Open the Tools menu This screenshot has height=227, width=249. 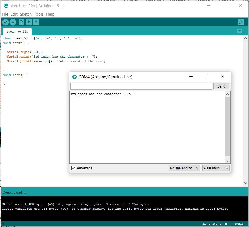(x=39, y=14)
